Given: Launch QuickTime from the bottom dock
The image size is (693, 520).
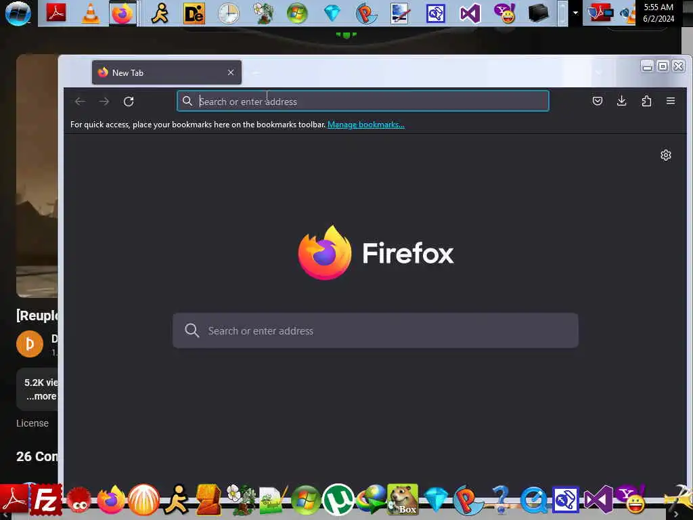Looking at the screenshot, I should (533, 500).
